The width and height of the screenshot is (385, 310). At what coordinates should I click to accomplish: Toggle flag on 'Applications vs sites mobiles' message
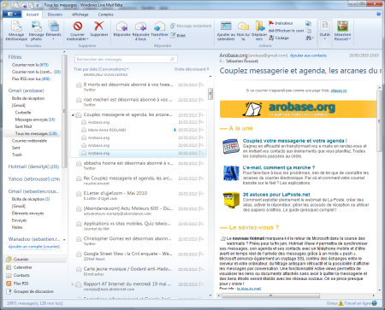[x=202, y=224]
